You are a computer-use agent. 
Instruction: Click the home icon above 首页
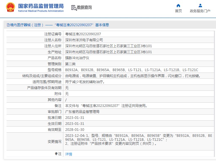point(178,5)
